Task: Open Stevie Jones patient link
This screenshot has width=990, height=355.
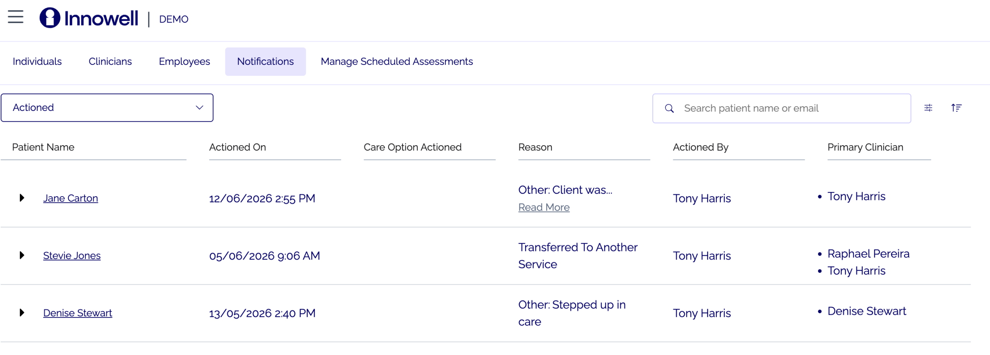Action: click(x=72, y=255)
